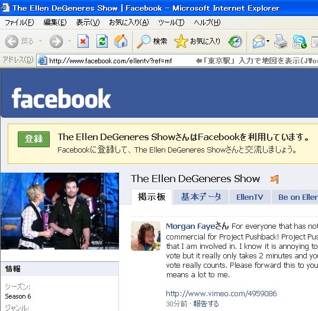This screenshot has height=311, width=318.
Task: Click Morgan Faye's avatar thumbnail
Action: (x=146, y=236)
